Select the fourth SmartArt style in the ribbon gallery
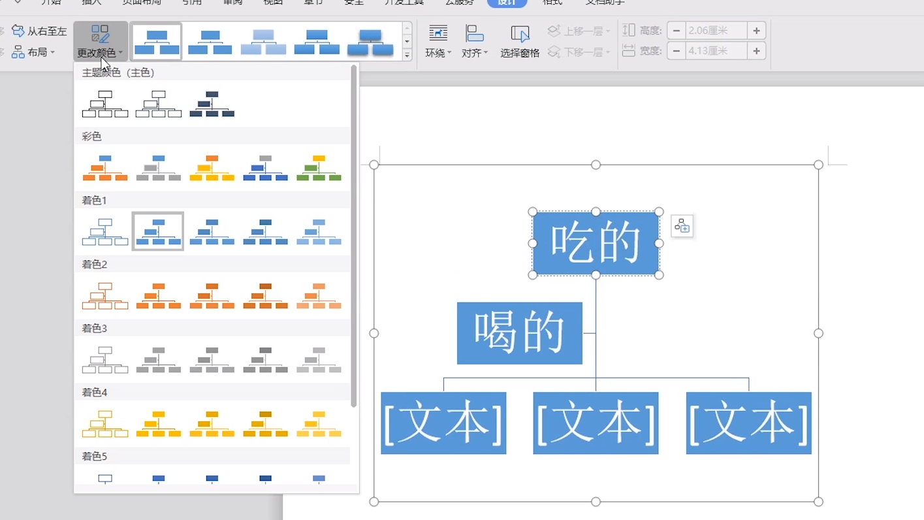Viewport: 924px width, 520px height. click(x=317, y=42)
